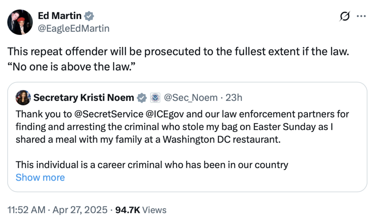Expand quoted post with Show more
The width and height of the screenshot is (376, 222).
pyautogui.click(x=40, y=178)
